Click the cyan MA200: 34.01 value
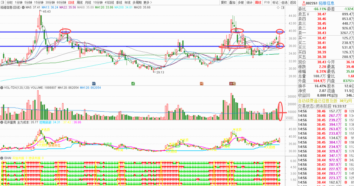The height and width of the screenshot is (186, 354). pos(123,7)
